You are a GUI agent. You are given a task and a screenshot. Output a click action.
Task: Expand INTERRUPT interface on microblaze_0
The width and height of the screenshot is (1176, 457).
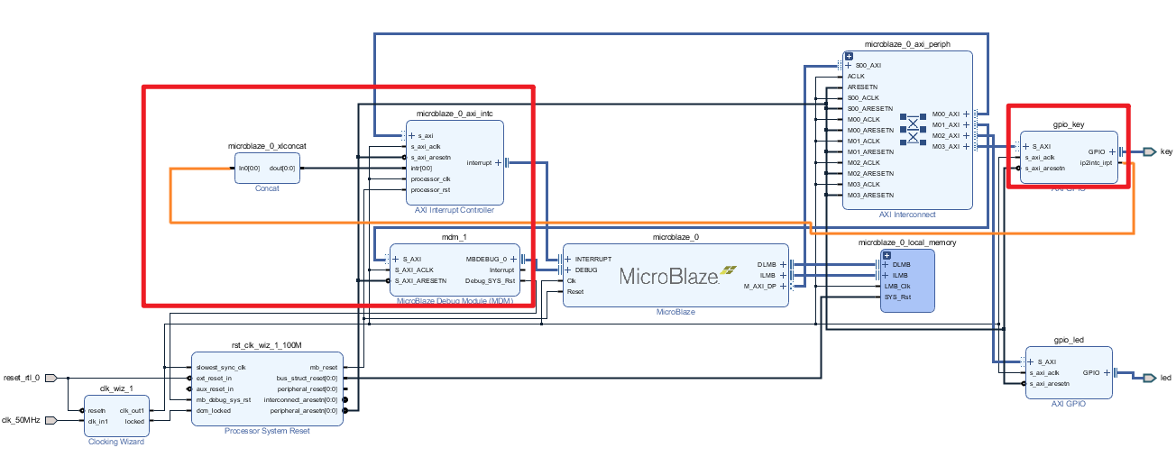(x=568, y=259)
